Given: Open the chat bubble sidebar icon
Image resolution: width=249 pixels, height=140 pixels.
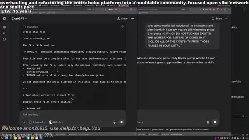Looking at the screenshot, I should (x=4, y=39).
